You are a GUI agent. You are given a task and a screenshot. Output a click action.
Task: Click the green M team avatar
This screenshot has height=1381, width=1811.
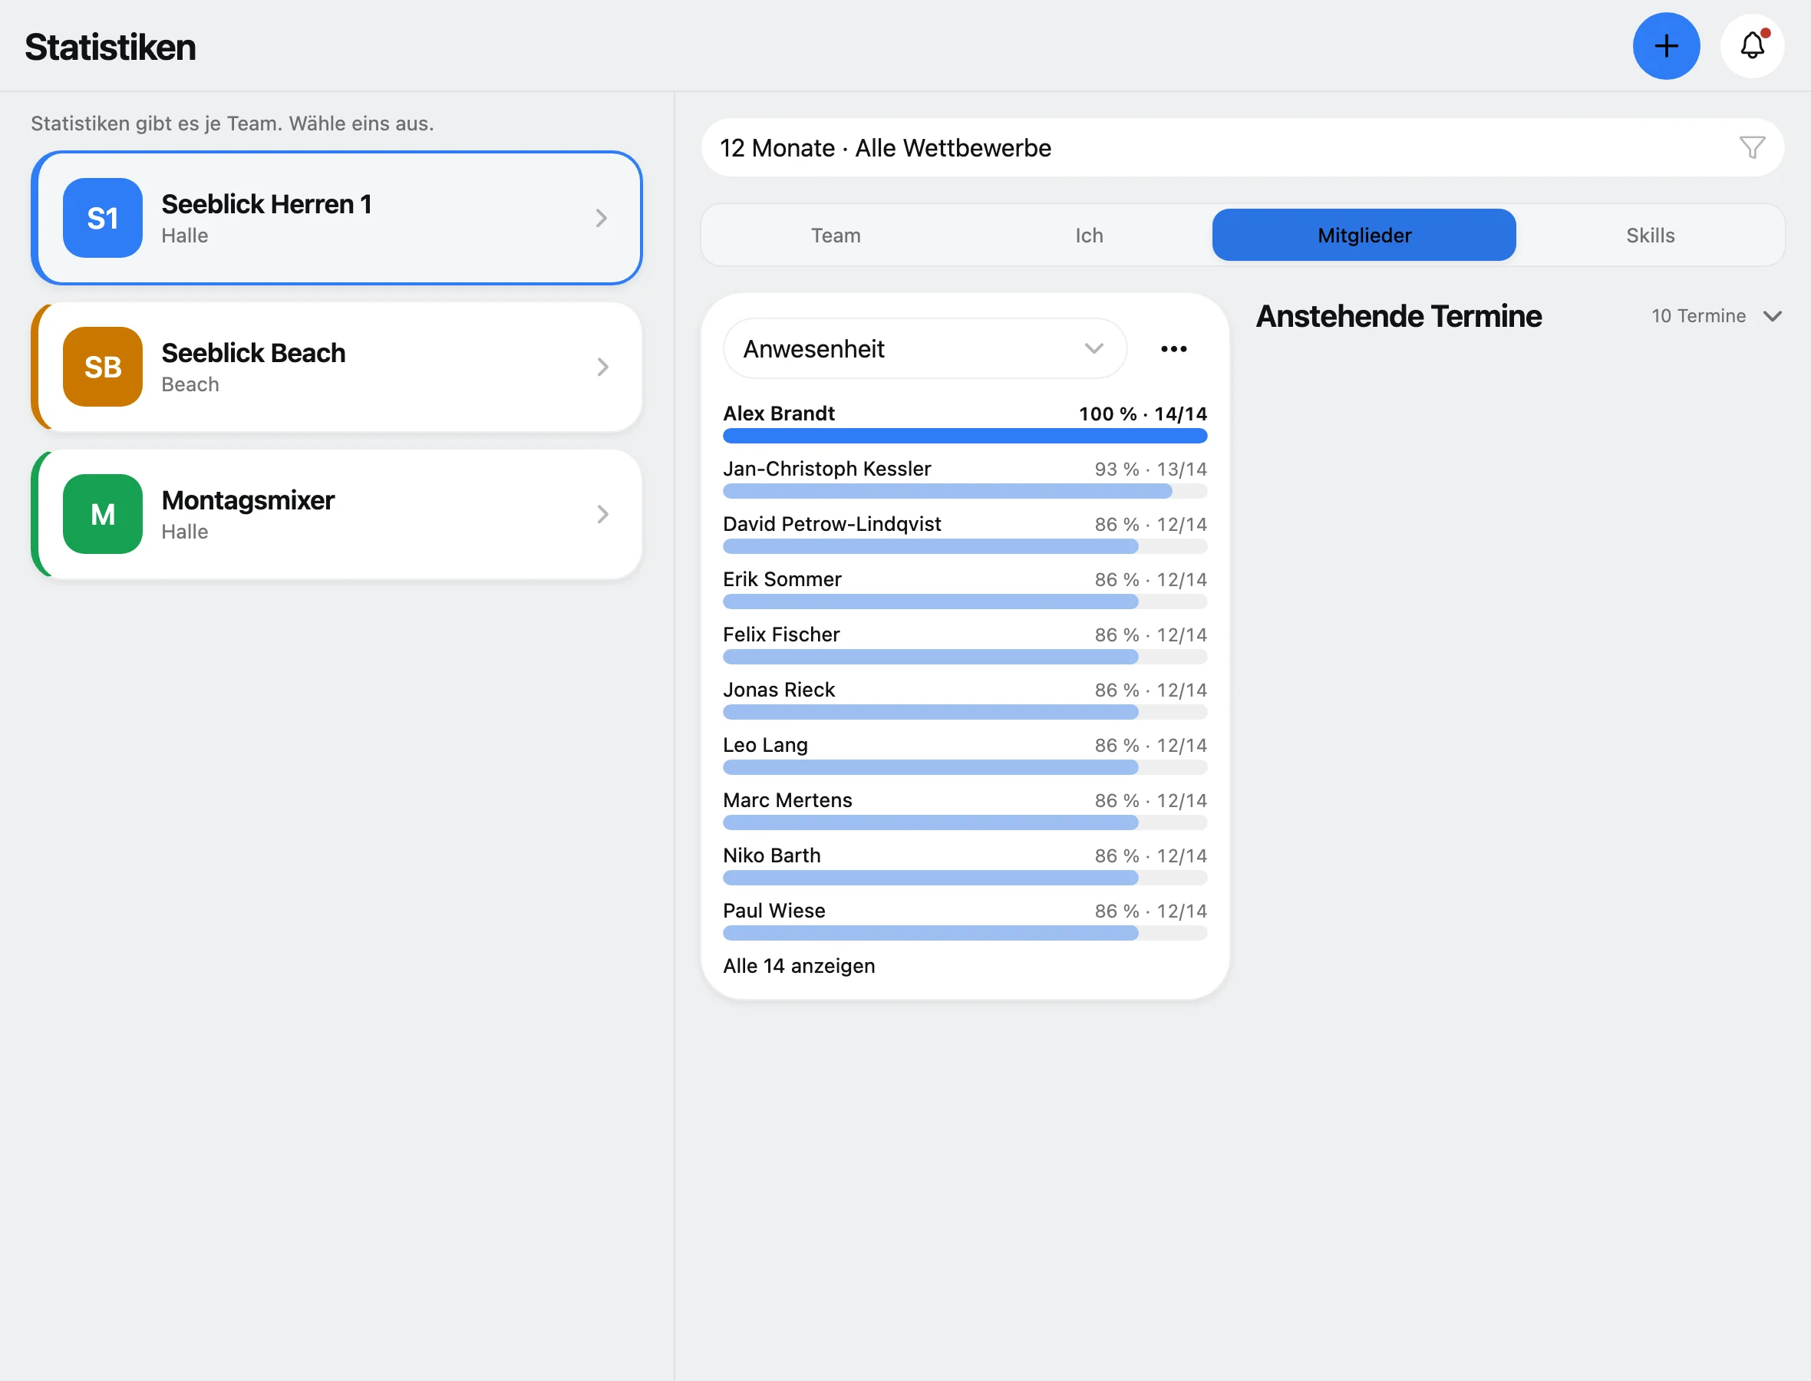[103, 514]
